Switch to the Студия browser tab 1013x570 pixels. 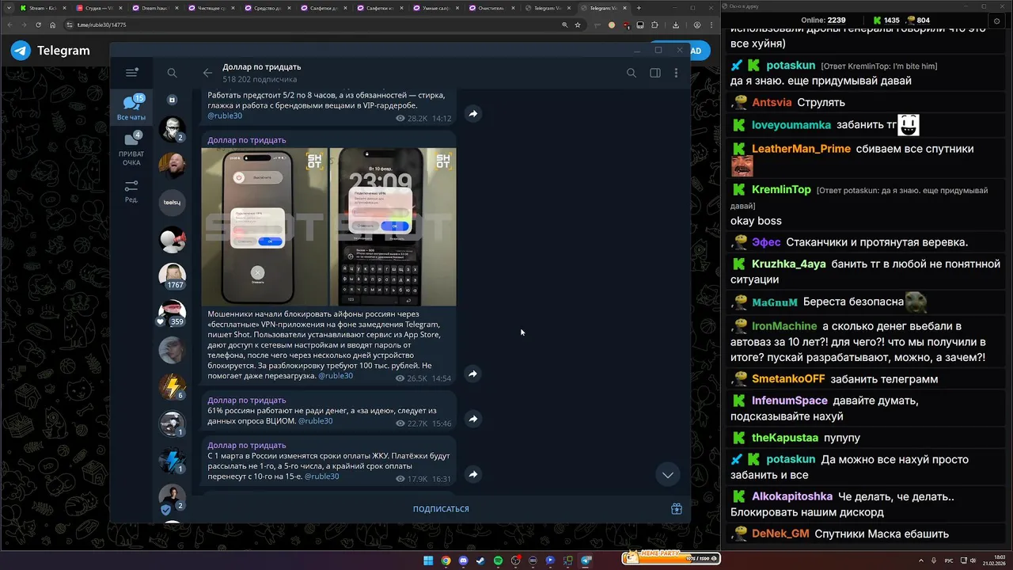(x=98, y=8)
